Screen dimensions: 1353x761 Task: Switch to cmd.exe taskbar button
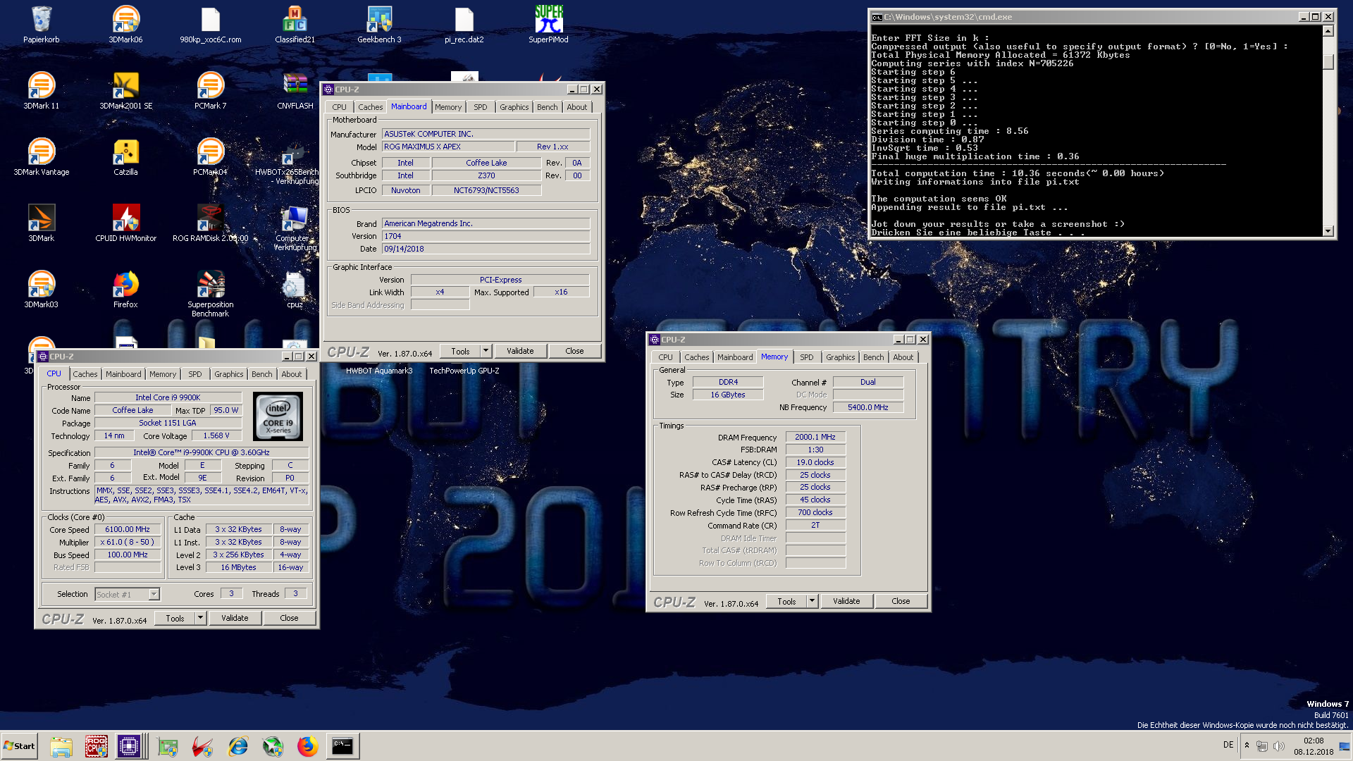[x=342, y=746]
